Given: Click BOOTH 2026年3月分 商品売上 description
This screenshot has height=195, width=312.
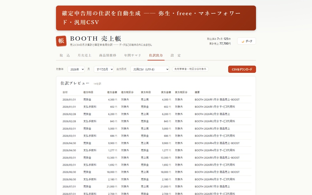Looking at the screenshot, I should pyautogui.click(x=212, y=129).
